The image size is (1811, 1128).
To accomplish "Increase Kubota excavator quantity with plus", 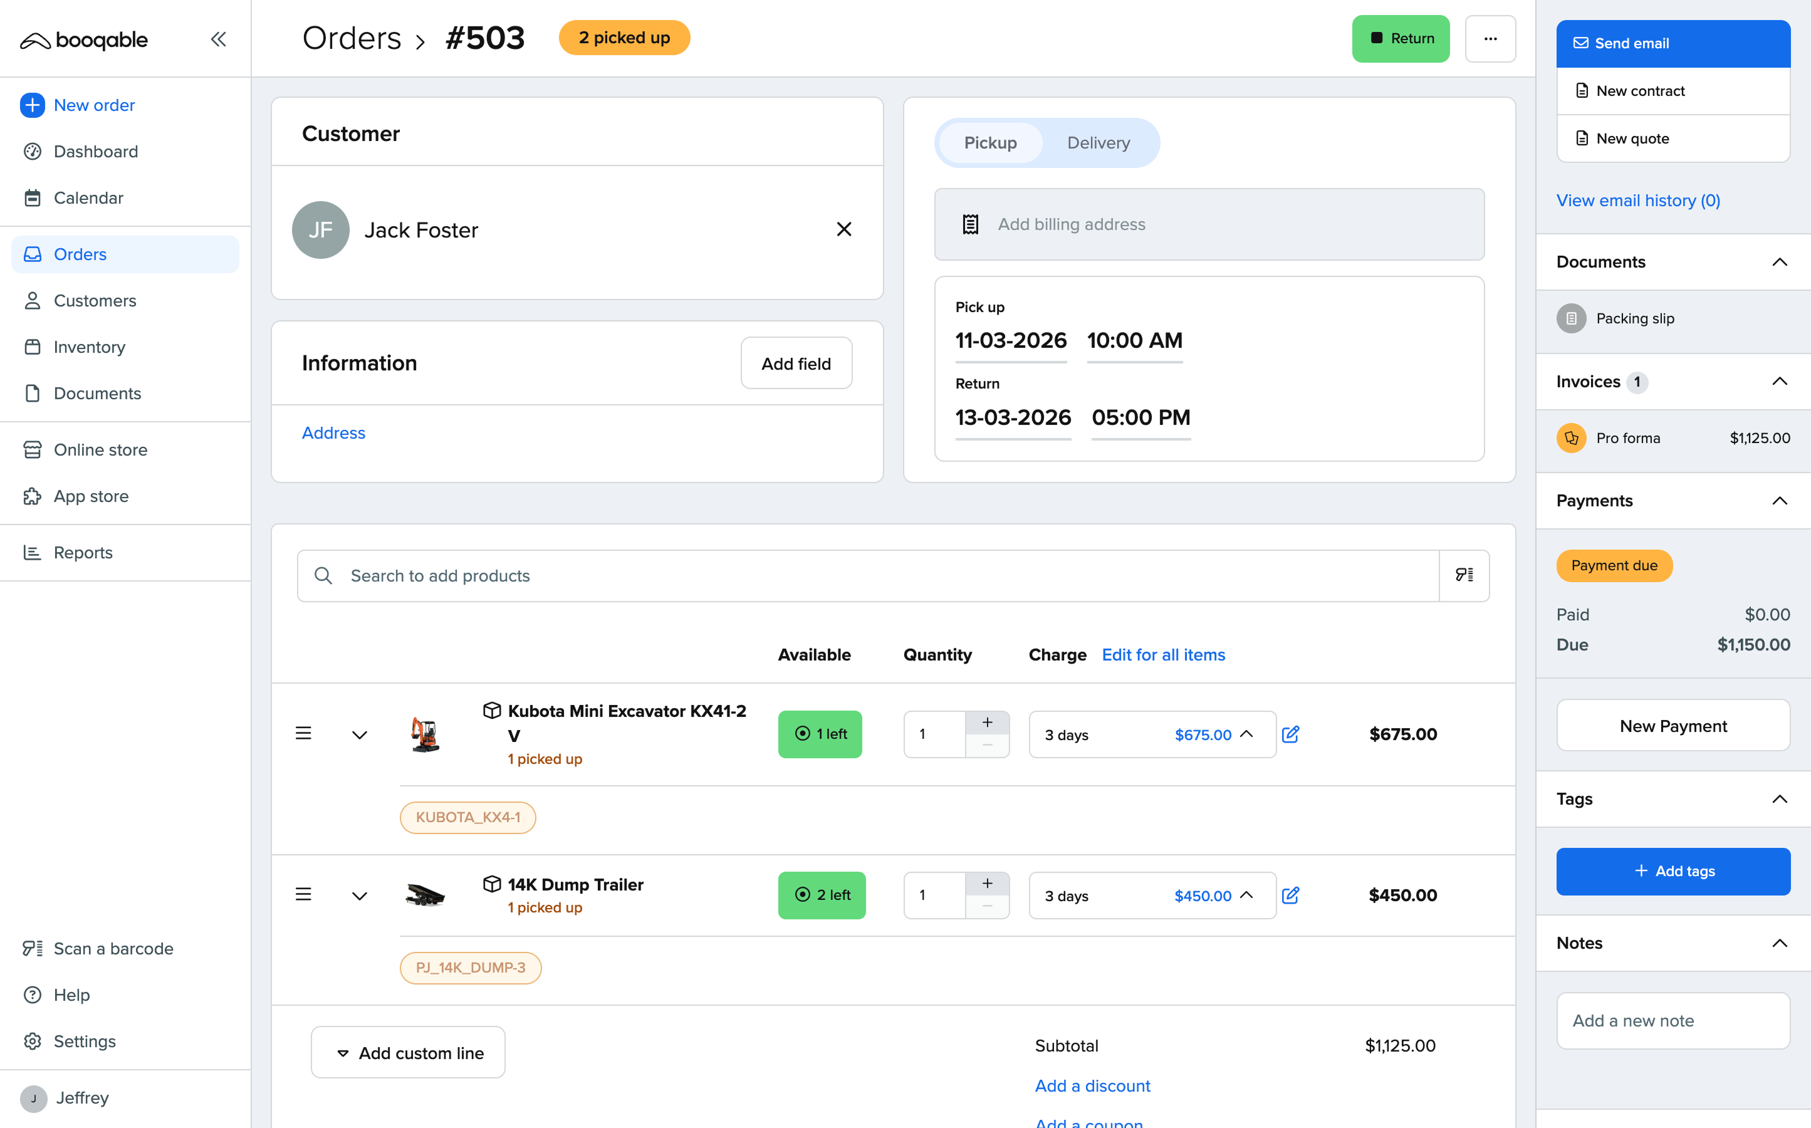I will coord(987,722).
